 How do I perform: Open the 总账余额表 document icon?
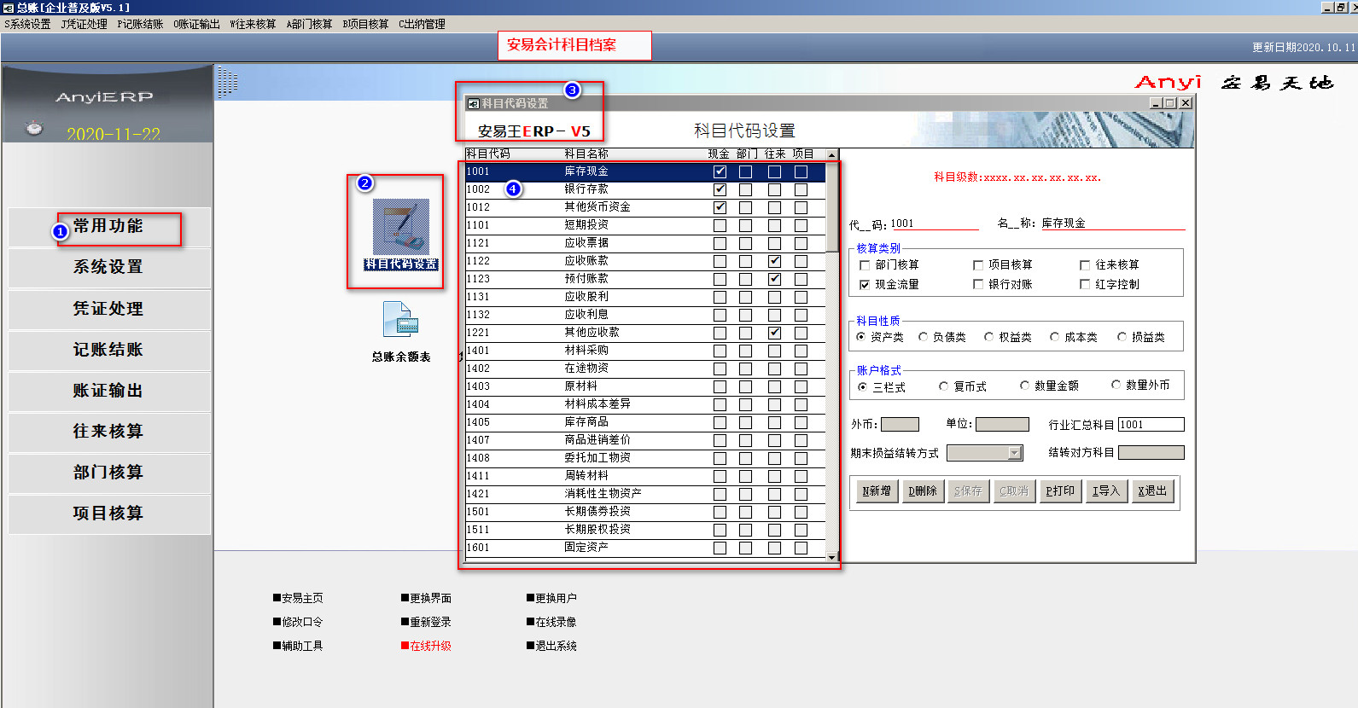tap(399, 322)
